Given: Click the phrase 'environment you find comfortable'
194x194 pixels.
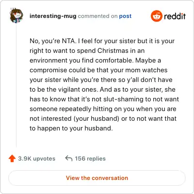Looking at the screenshot, I should click(x=81, y=60).
